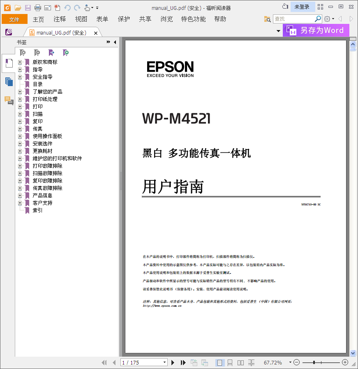Viewport: 358px width, 369px height.
Task: Switch to single page view mode
Action: 219,363
